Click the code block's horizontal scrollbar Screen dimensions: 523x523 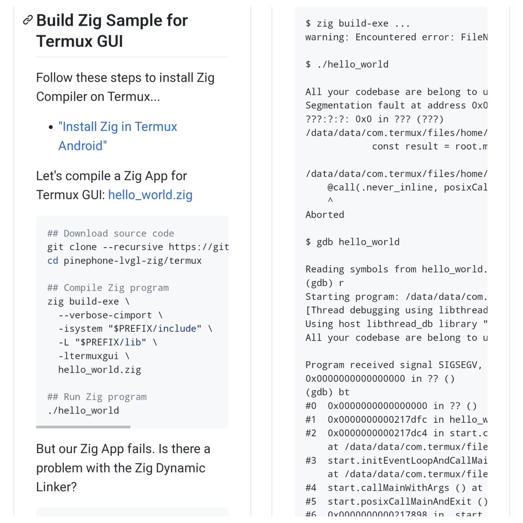click(x=83, y=427)
